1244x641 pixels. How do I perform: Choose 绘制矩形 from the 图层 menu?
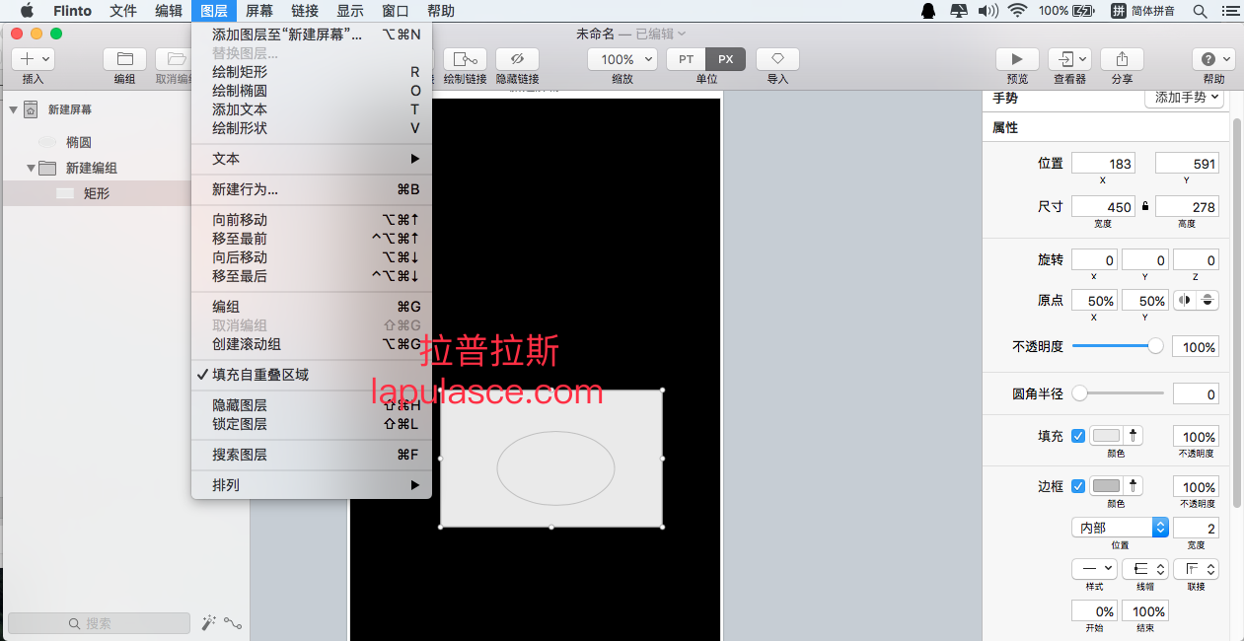pos(311,72)
